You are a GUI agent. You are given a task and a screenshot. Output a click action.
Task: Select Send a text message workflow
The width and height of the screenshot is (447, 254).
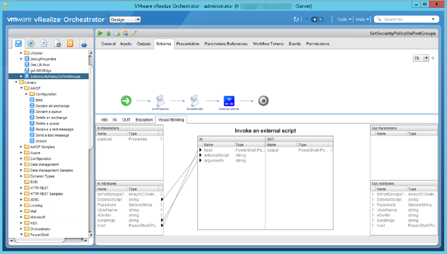coord(49,135)
